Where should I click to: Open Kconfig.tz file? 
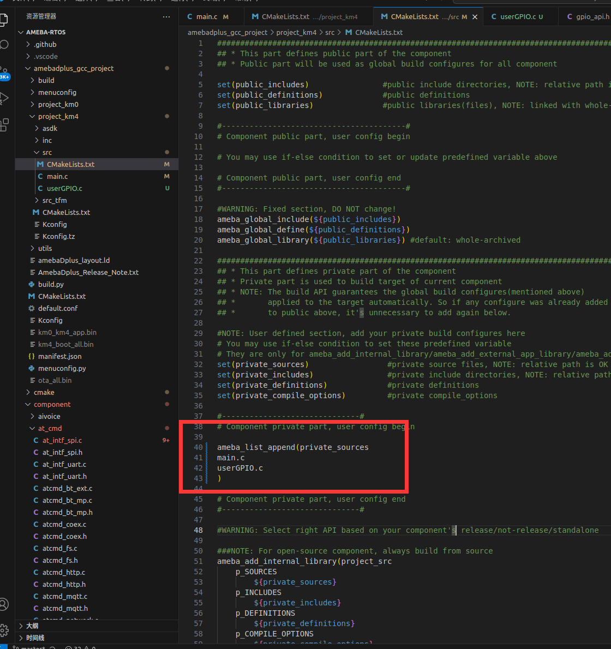[x=97, y=236]
